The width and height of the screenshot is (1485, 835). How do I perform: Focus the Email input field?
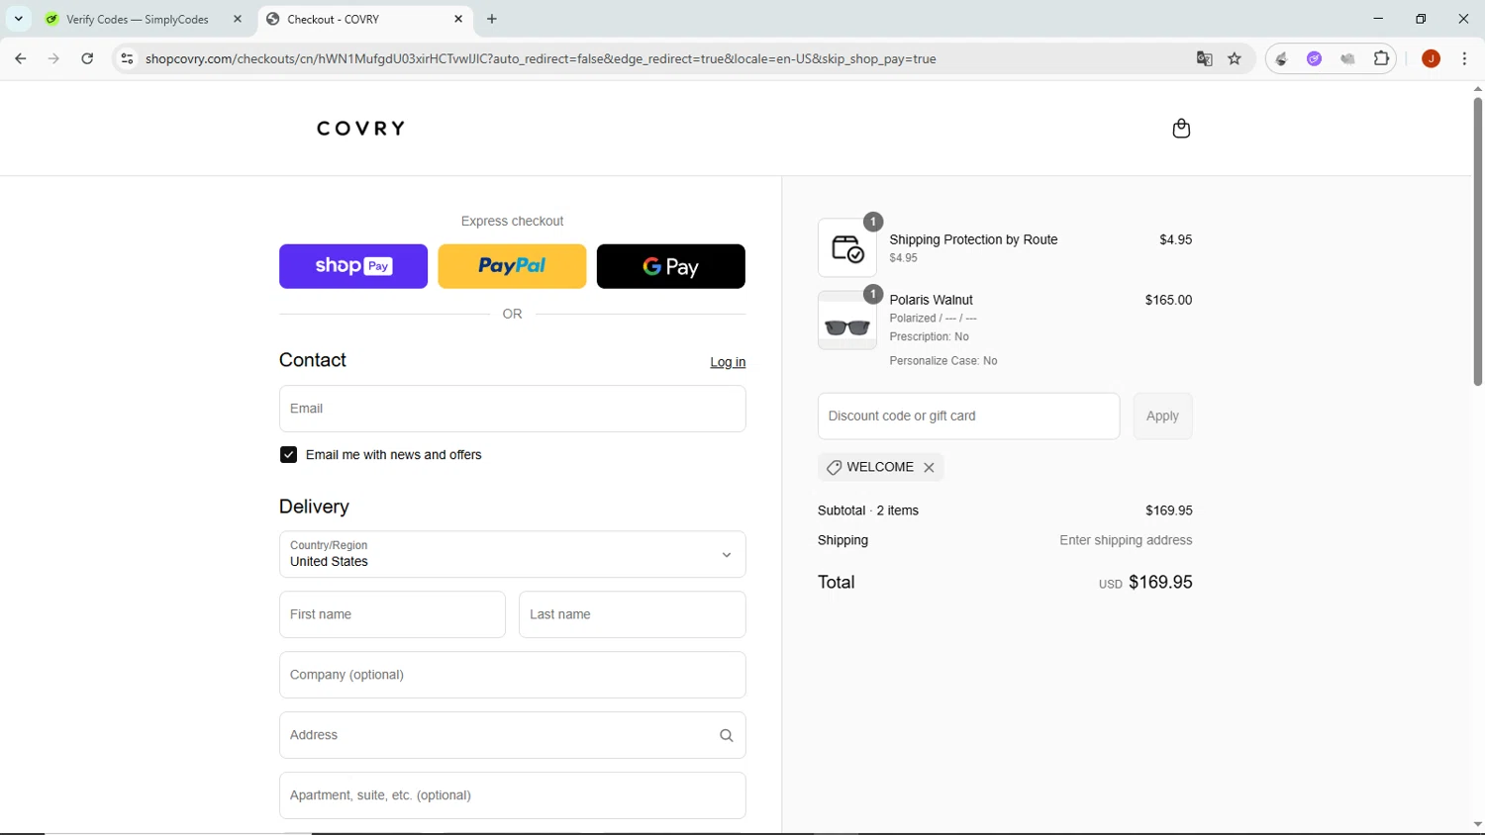pos(512,409)
